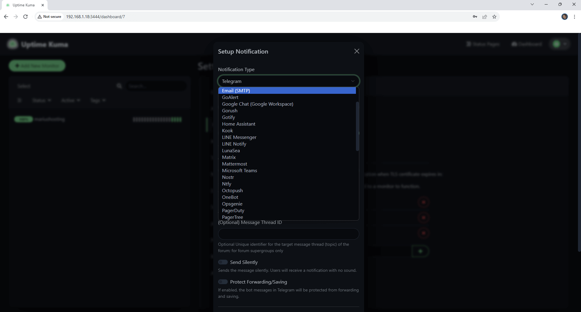Viewport: 581px width, 312px height.
Task: Click the Message Thread ID input field
Action: [x=288, y=234]
